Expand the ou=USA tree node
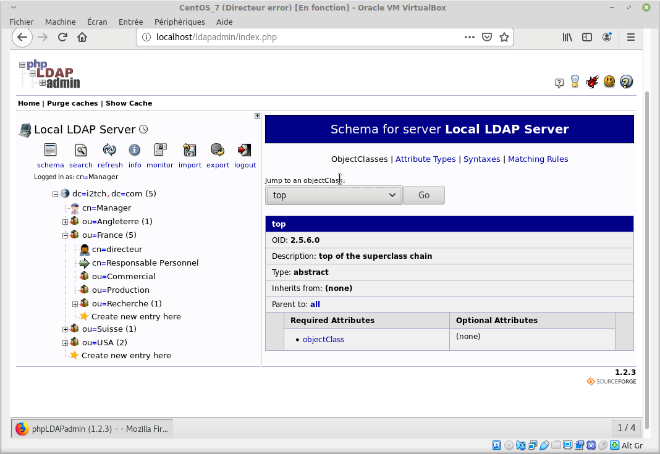The image size is (660, 454). click(65, 343)
